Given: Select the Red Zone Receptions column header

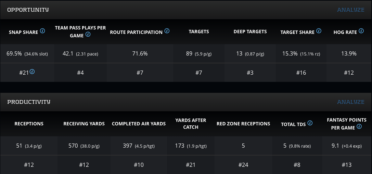Looking at the screenshot, I should [243, 124].
